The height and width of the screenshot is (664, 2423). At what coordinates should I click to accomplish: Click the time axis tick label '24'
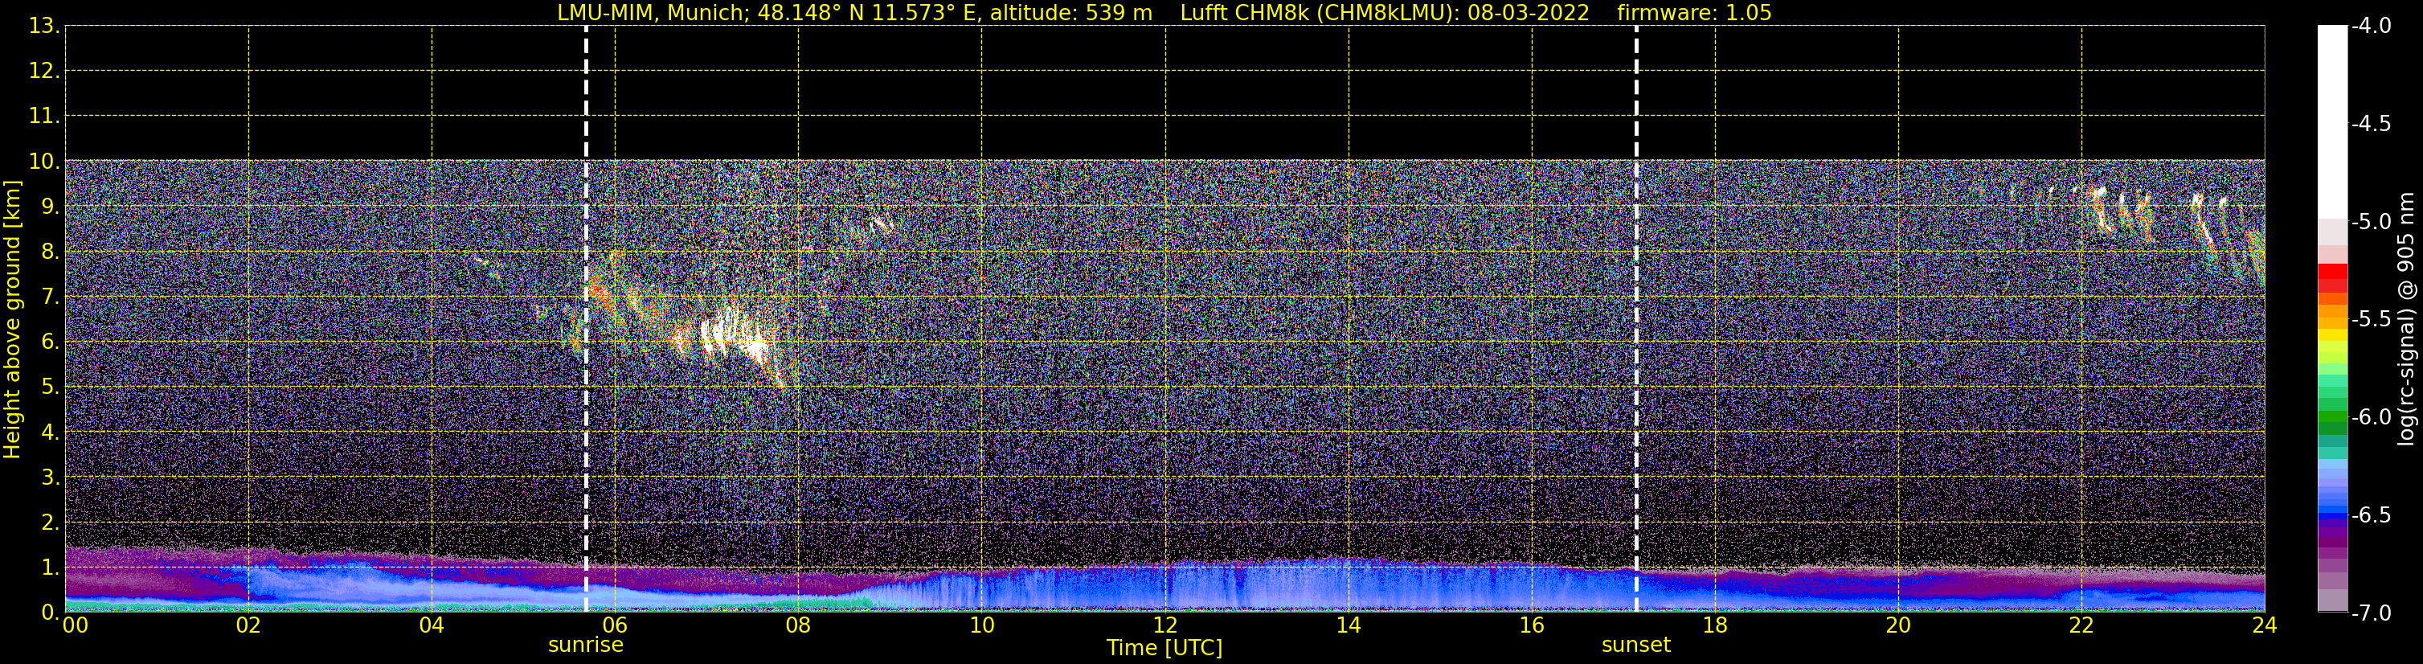coord(2264,625)
